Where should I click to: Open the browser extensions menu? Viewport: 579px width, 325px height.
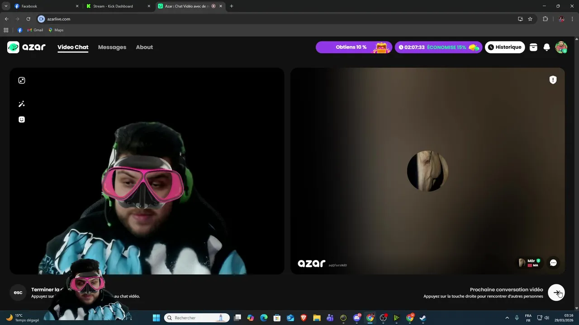tap(545, 19)
